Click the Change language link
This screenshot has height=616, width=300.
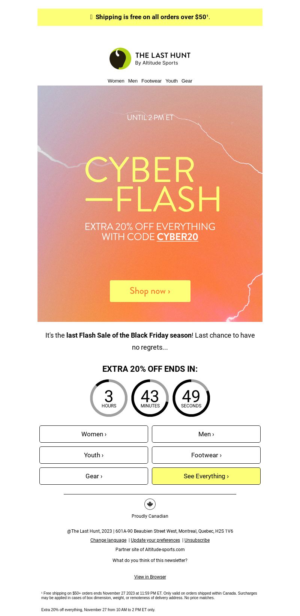click(x=108, y=540)
